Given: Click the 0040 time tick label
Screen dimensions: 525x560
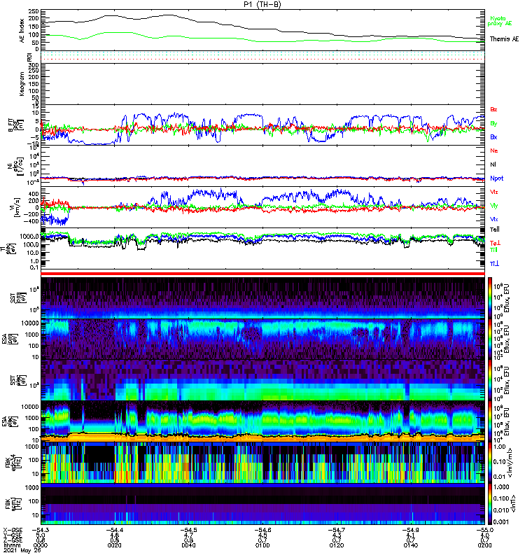Looking at the screenshot, I should [x=188, y=545].
